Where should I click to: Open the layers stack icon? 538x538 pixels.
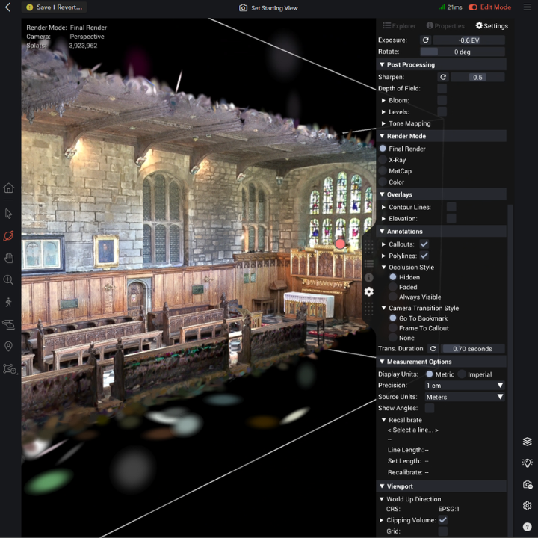coord(527,442)
